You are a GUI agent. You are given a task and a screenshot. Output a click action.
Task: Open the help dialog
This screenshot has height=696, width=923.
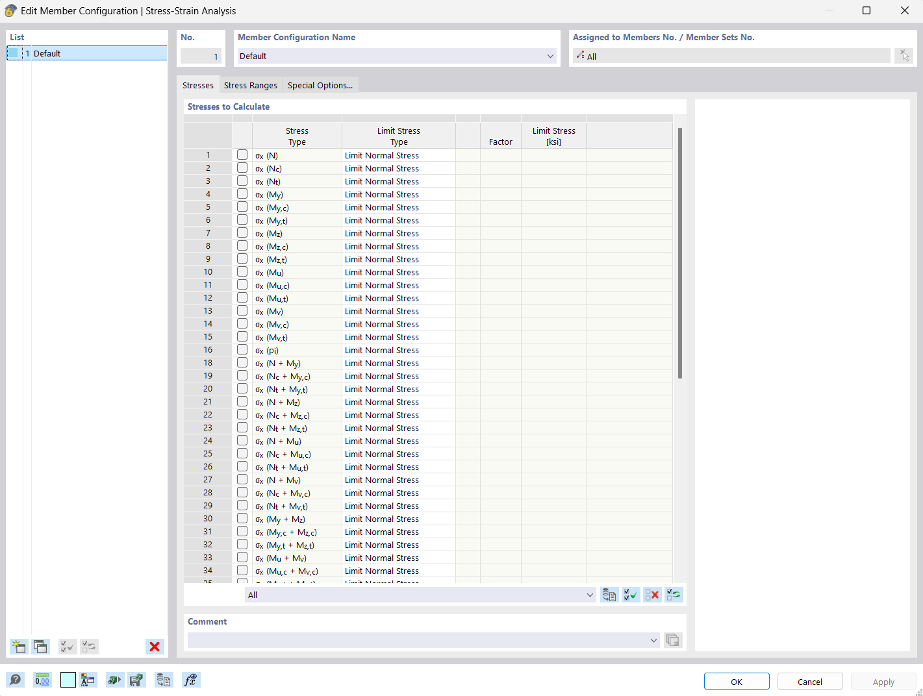click(x=15, y=679)
